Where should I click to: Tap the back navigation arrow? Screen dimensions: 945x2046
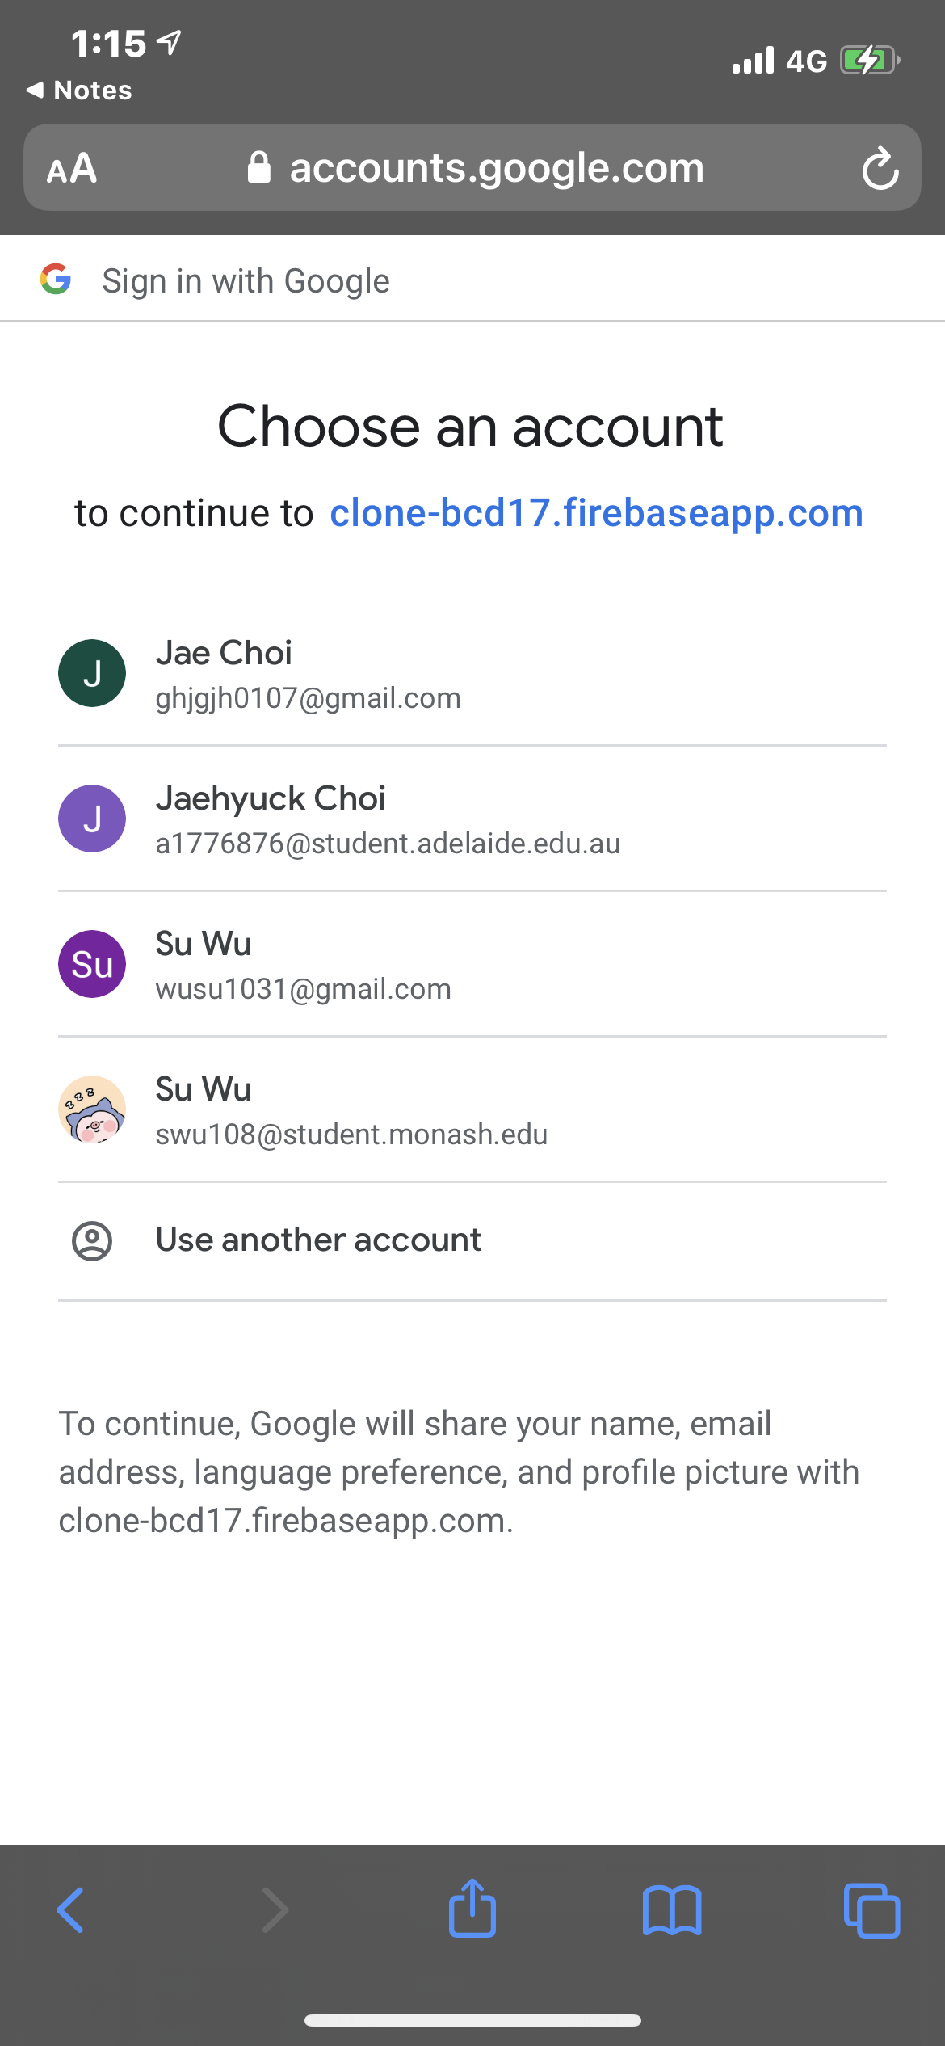[69, 1911]
